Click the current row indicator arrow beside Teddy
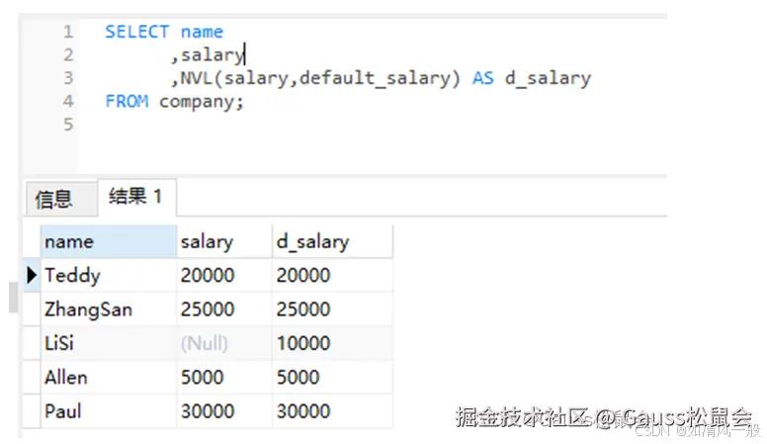 [x=32, y=275]
